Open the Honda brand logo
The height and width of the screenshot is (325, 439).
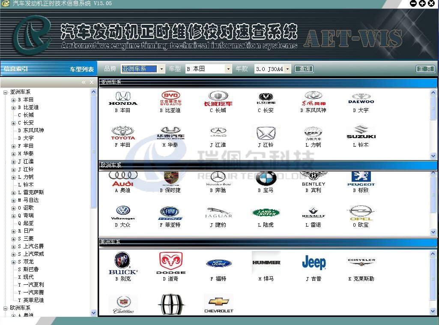pyautogui.click(x=123, y=98)
